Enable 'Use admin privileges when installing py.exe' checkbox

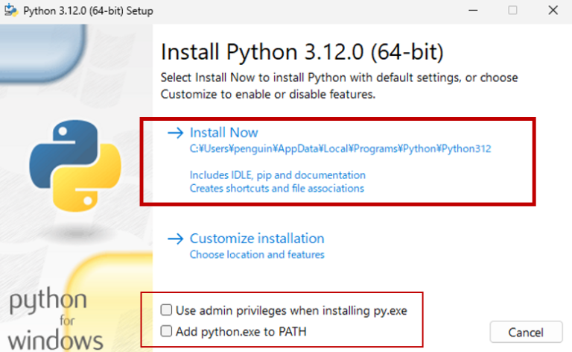tap(167, 309)
